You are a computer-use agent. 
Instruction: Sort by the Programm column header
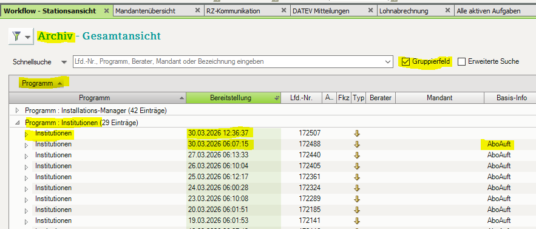(x=97, y=98)
